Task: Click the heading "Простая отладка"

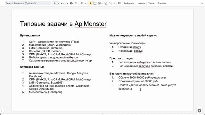Action: (121, 58)
